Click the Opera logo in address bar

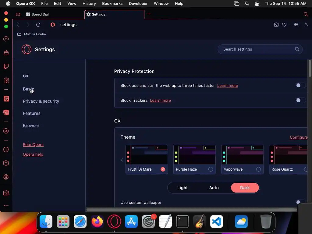click(53, 25)
